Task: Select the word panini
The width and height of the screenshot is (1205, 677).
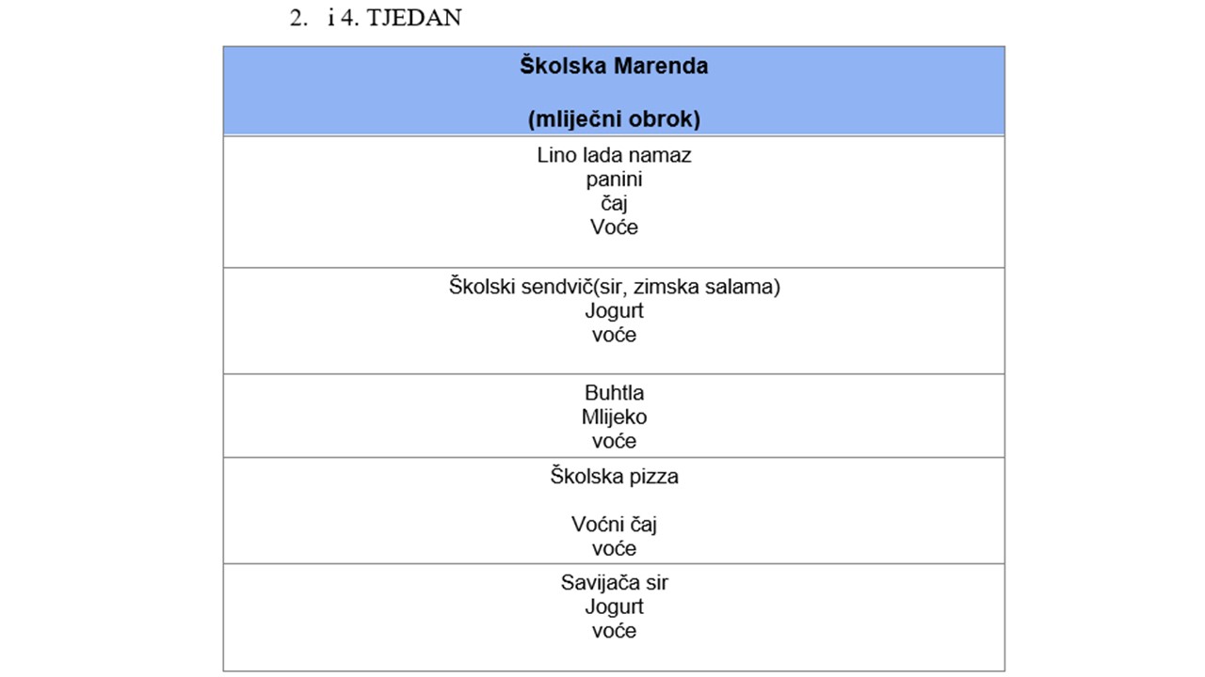Action: click(614, 180)
